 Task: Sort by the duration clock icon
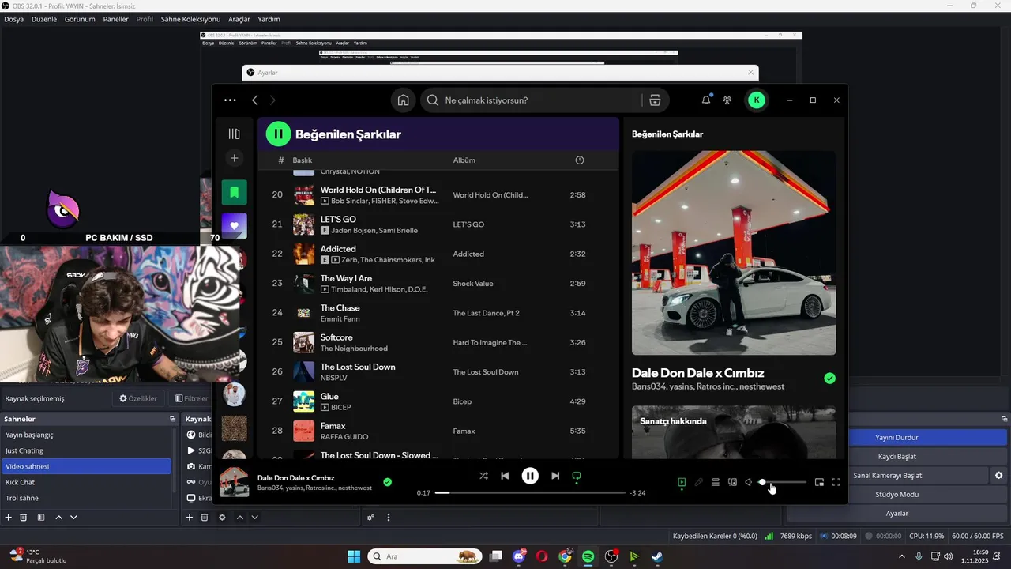580,160
